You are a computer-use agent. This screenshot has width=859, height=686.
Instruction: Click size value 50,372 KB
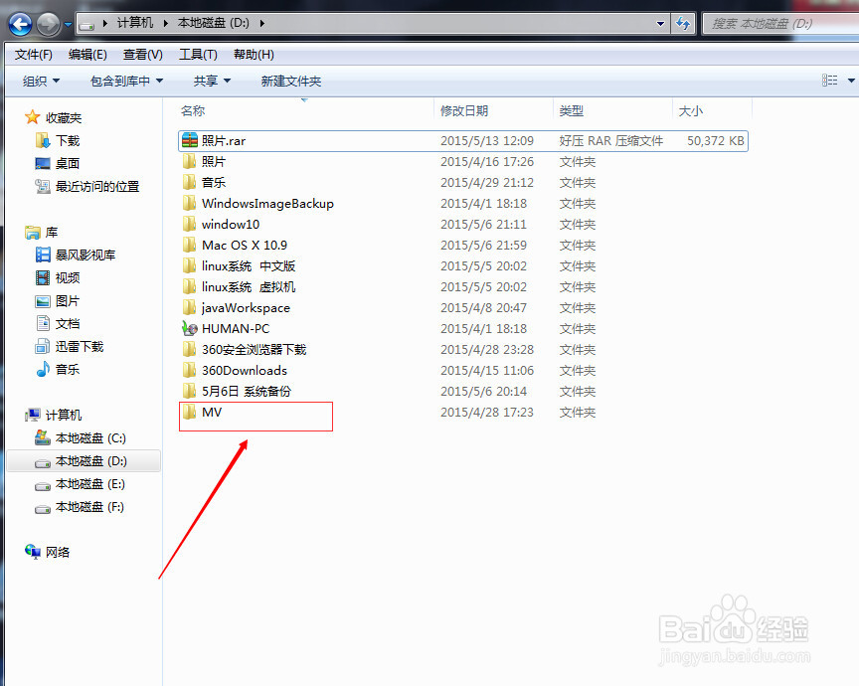(716, 141)
